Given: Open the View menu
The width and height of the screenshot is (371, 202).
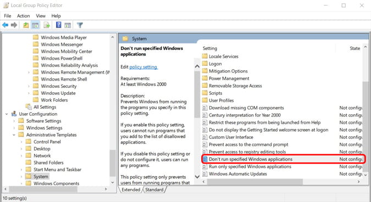Looking at the screenshot, I should 41,16.
